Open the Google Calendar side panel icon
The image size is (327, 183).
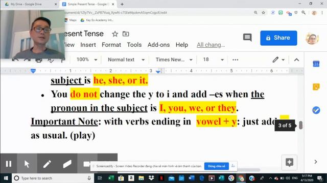click(316, 64)
